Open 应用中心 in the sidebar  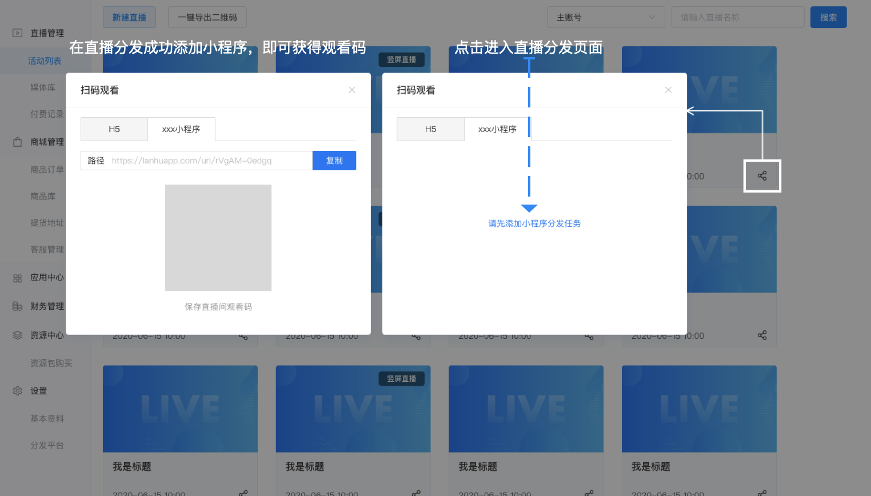tap(47, 277)
